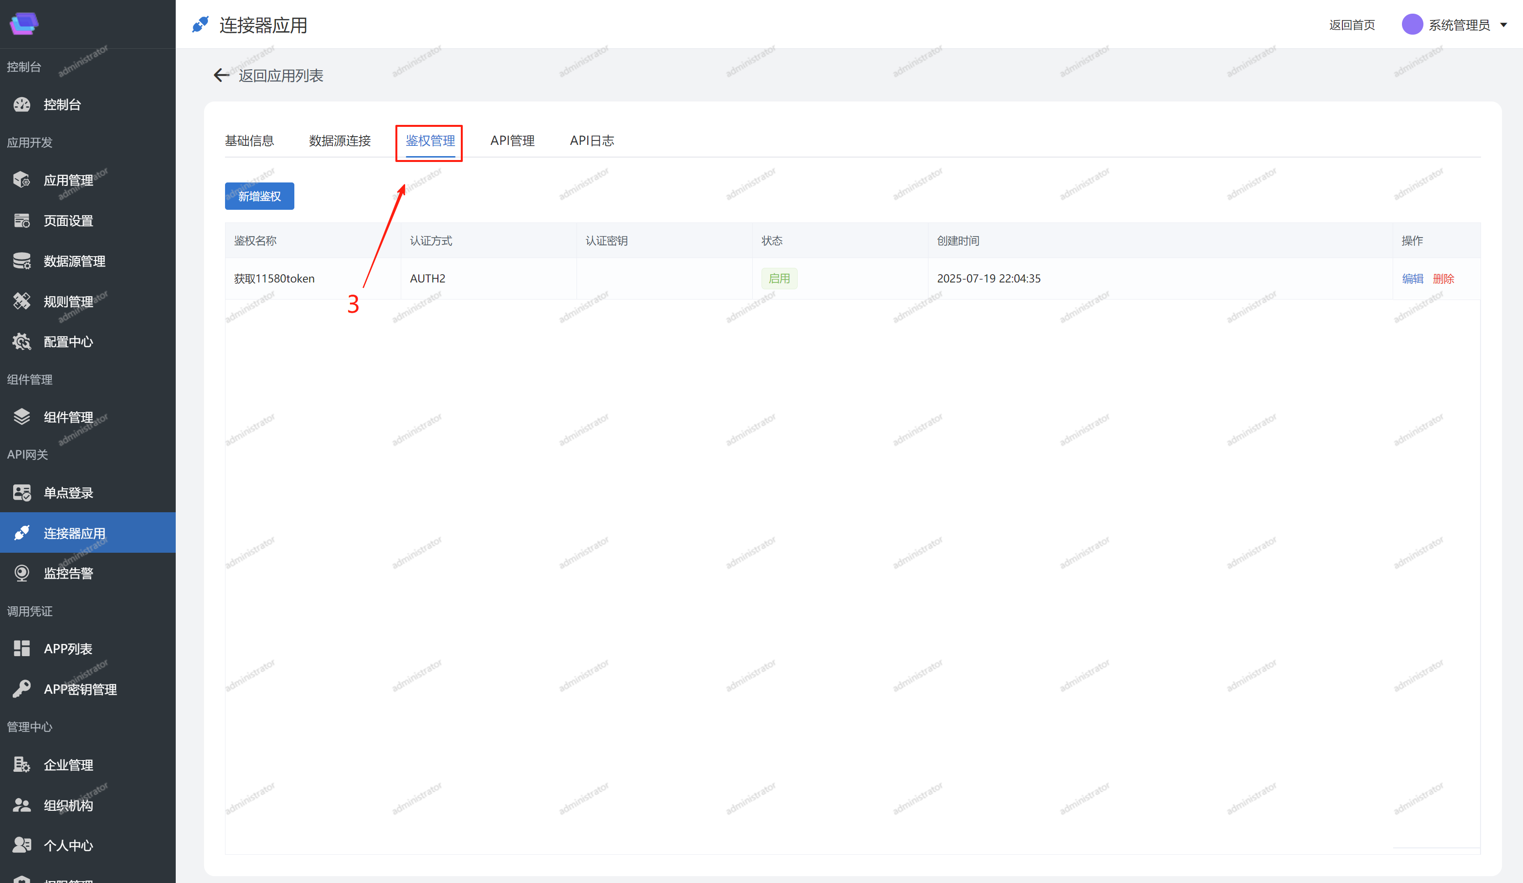The height and width of the screenshot is (883, 1523).
Task: Click the 监控告警 monitor icon
Action: click(22, 573)
